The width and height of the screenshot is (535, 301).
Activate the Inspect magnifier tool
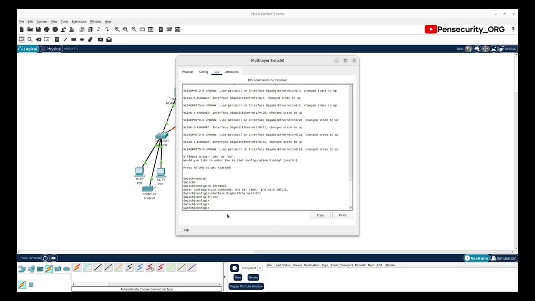tap(30, 39)
